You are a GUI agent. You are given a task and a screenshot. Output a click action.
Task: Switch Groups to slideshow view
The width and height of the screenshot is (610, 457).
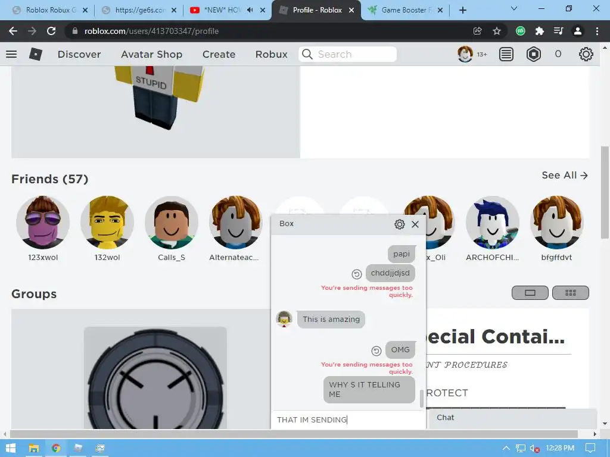click(530, 293)
